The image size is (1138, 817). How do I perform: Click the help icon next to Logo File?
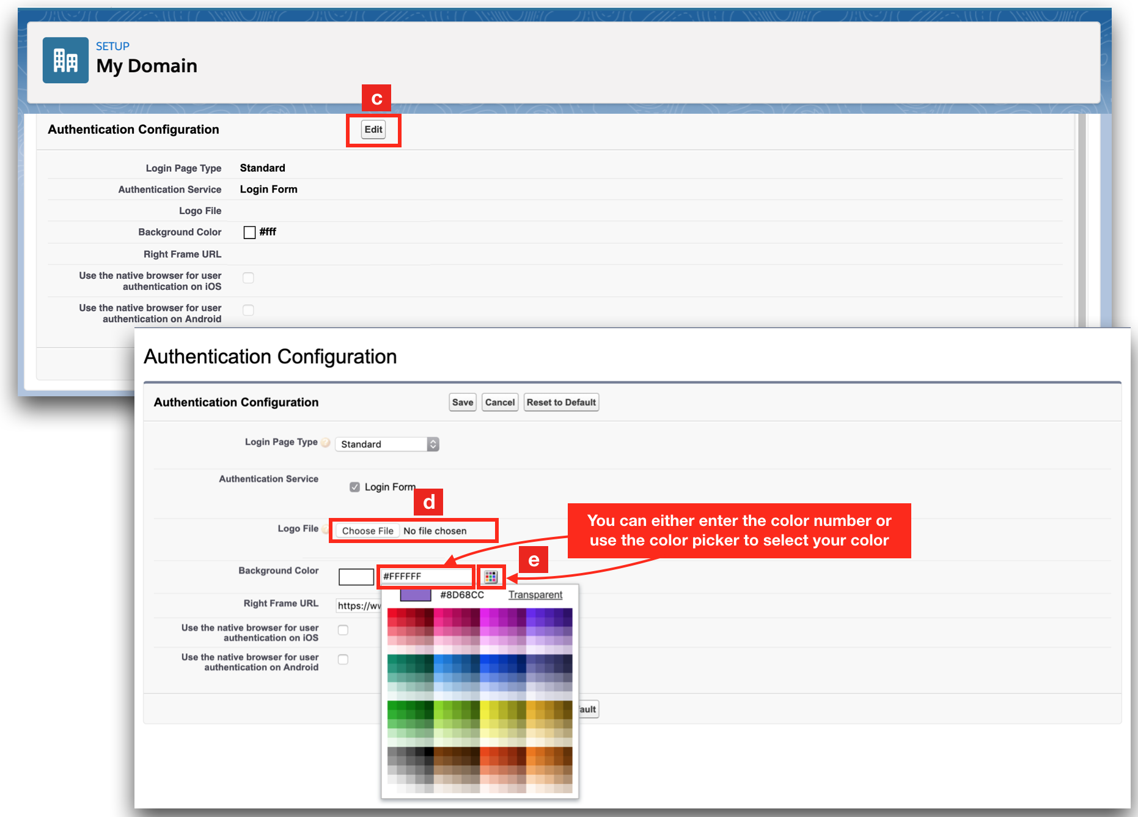click(x=325, y=528)
